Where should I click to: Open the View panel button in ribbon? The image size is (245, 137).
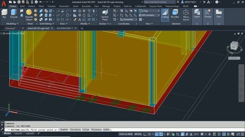(219, 13)
